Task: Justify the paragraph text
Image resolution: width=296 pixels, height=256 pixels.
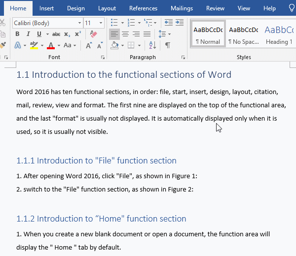Action: (x=147, y=34)
